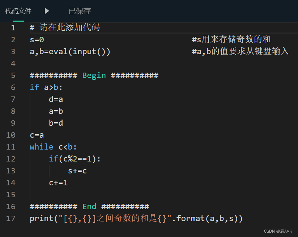
Task: Place cursor on the while c<b line
Action: [53, 147]
